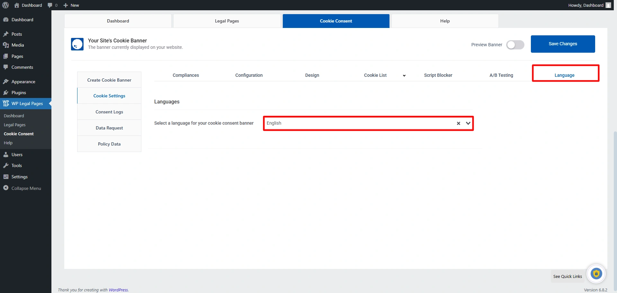Toggle the Preview Banner switch
617x293 pixels.
pos(515,45)
